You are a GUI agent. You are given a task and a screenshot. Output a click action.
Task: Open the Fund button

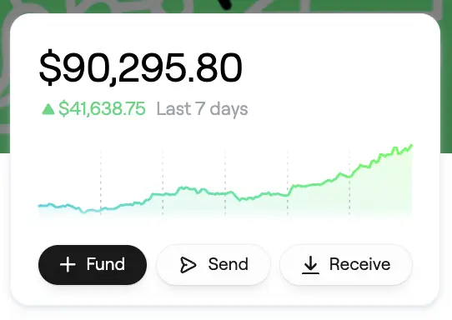pyautogui.click(x=93, y=265)
